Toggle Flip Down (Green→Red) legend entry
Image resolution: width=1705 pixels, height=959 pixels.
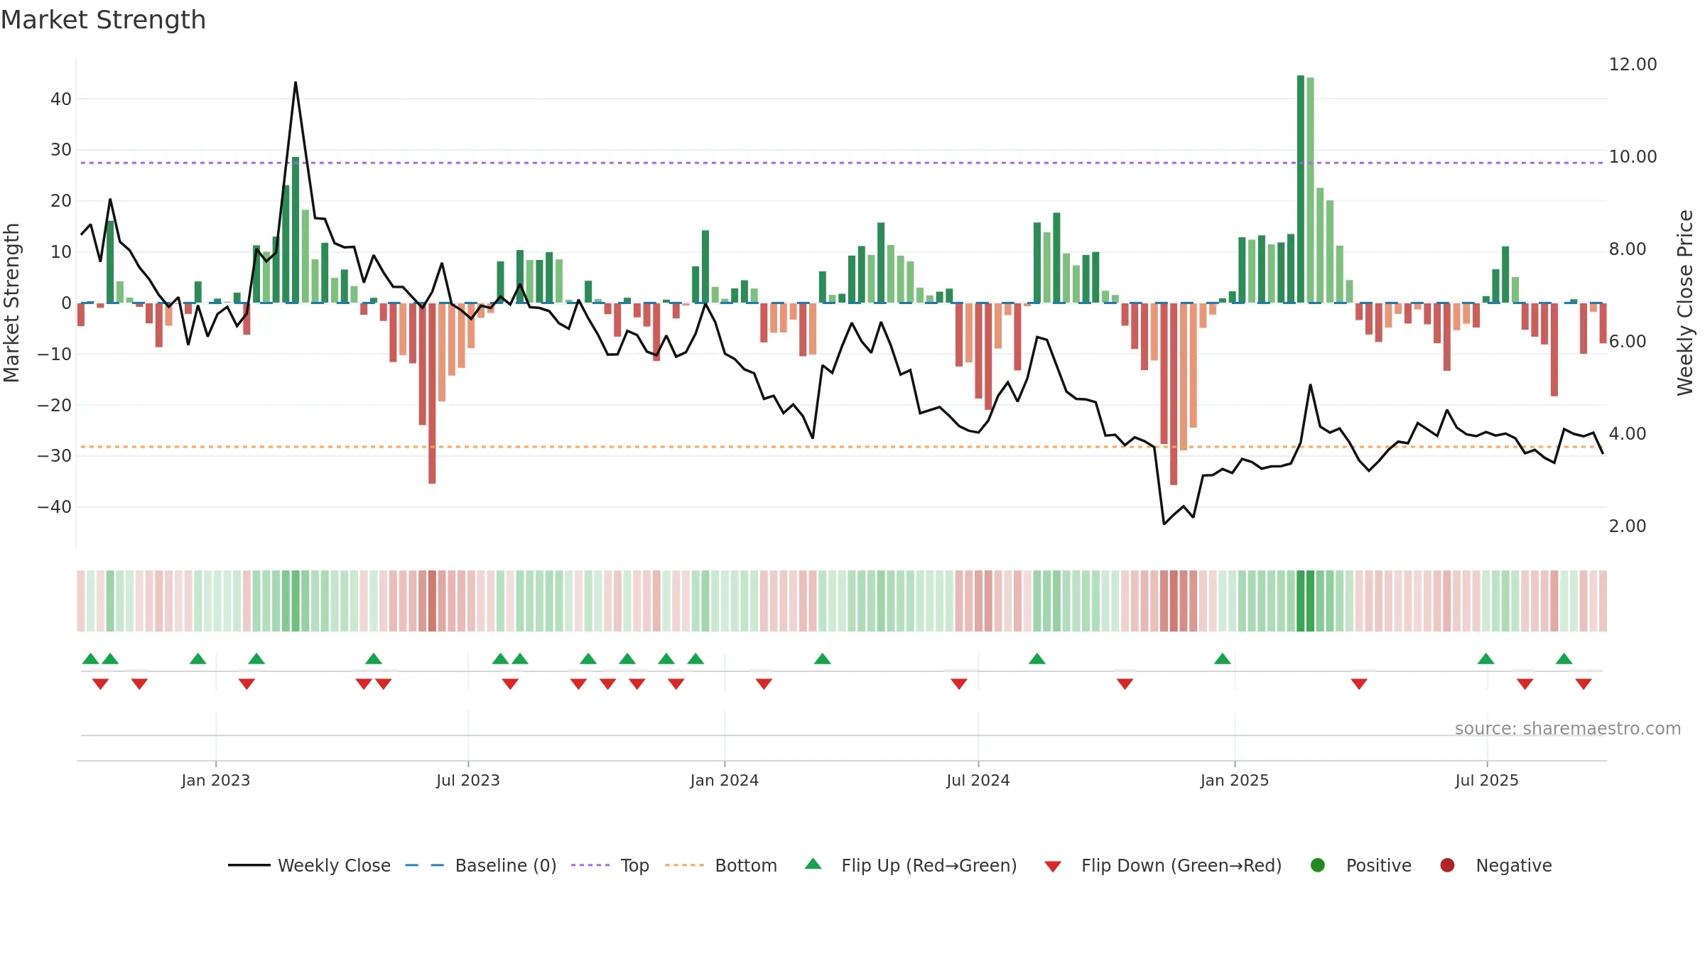point(1163,865)
